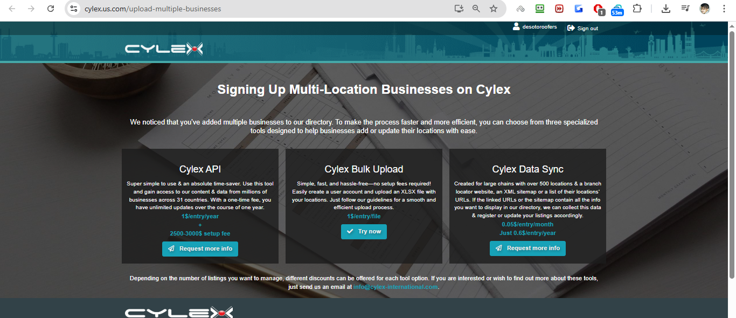
Task: Reload the Cylex page
Action: tap(51, 9)
